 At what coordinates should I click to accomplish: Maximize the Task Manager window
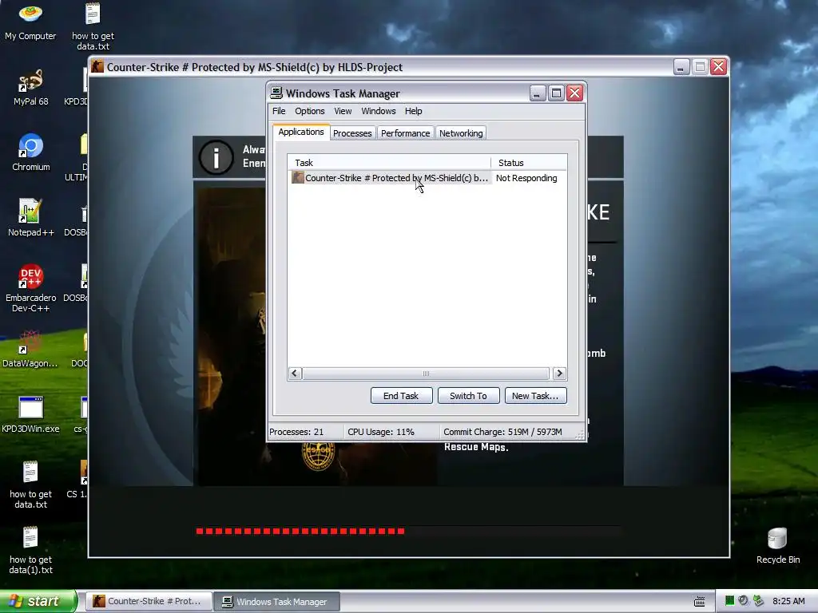point(556,93)
